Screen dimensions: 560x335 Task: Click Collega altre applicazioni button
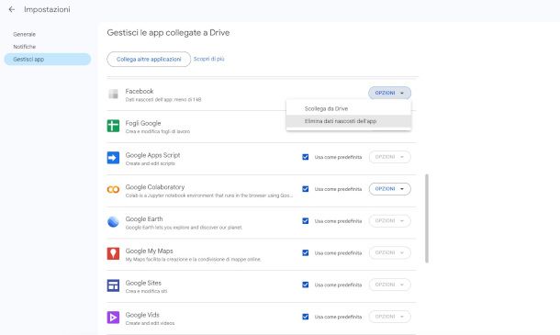point(149,60)
